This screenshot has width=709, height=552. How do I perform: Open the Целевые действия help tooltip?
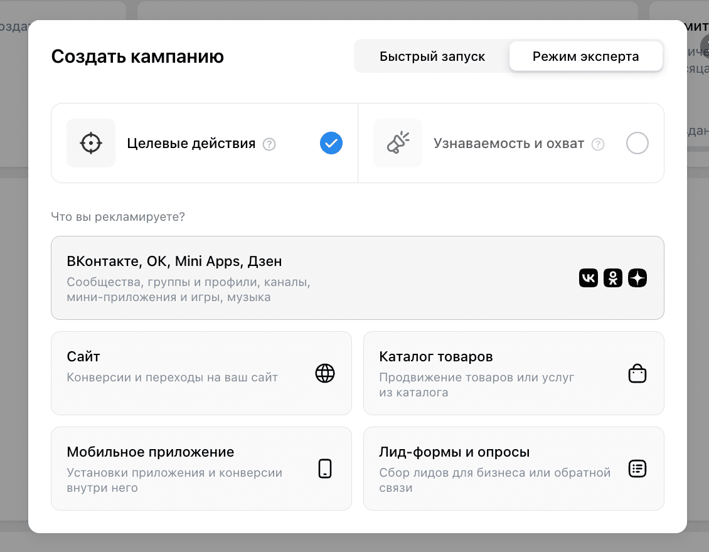269,144
